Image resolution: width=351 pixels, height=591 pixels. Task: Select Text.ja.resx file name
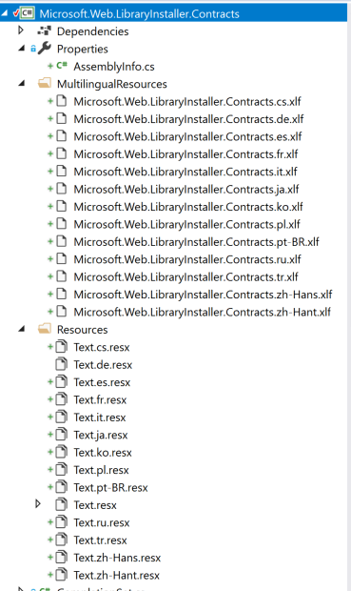click(x=101, y=435)
